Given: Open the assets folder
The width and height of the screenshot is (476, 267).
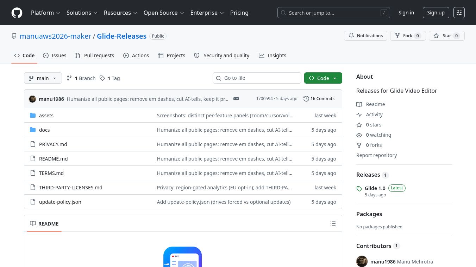Looking at the screenshot, I should point(46,116).
